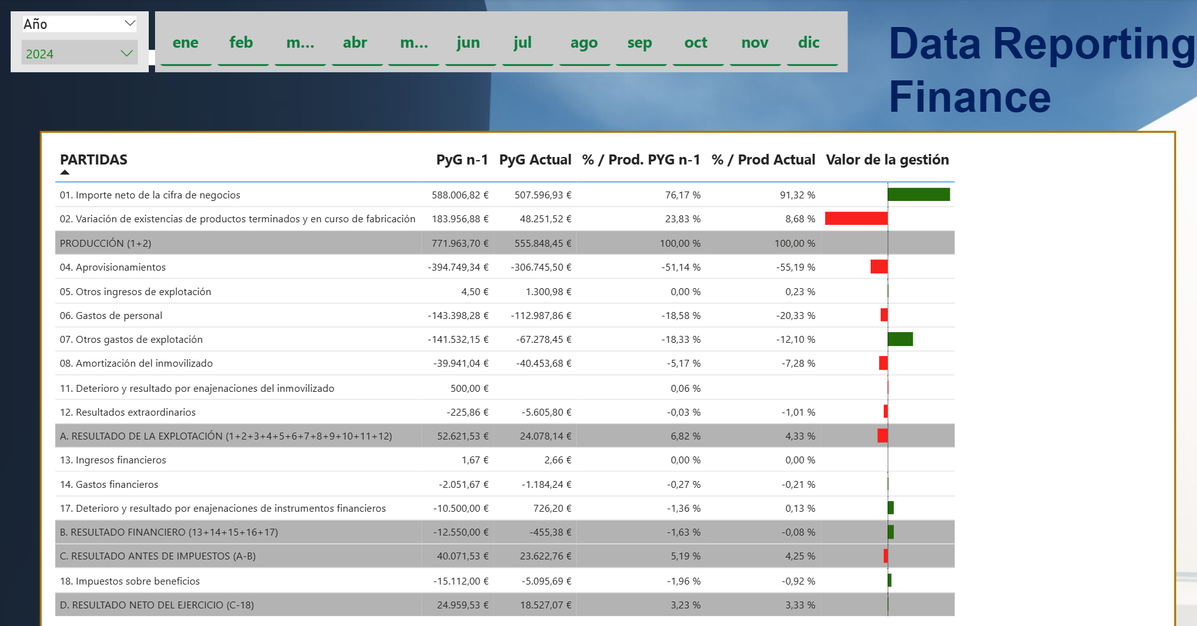Viewport: 1197px width, 626px height.
Task: Click the 91,32 % cell
Action: pos(797,195)
